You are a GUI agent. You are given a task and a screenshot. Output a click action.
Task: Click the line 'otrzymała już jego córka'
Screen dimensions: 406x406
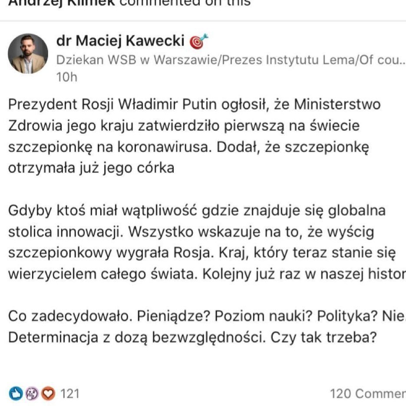click(x=91, y=168)
